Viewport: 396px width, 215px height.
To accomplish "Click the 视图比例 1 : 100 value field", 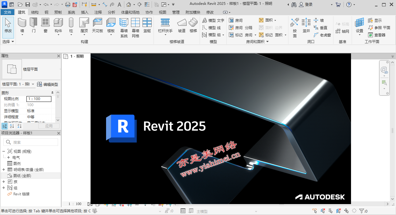I will (39, 99).
